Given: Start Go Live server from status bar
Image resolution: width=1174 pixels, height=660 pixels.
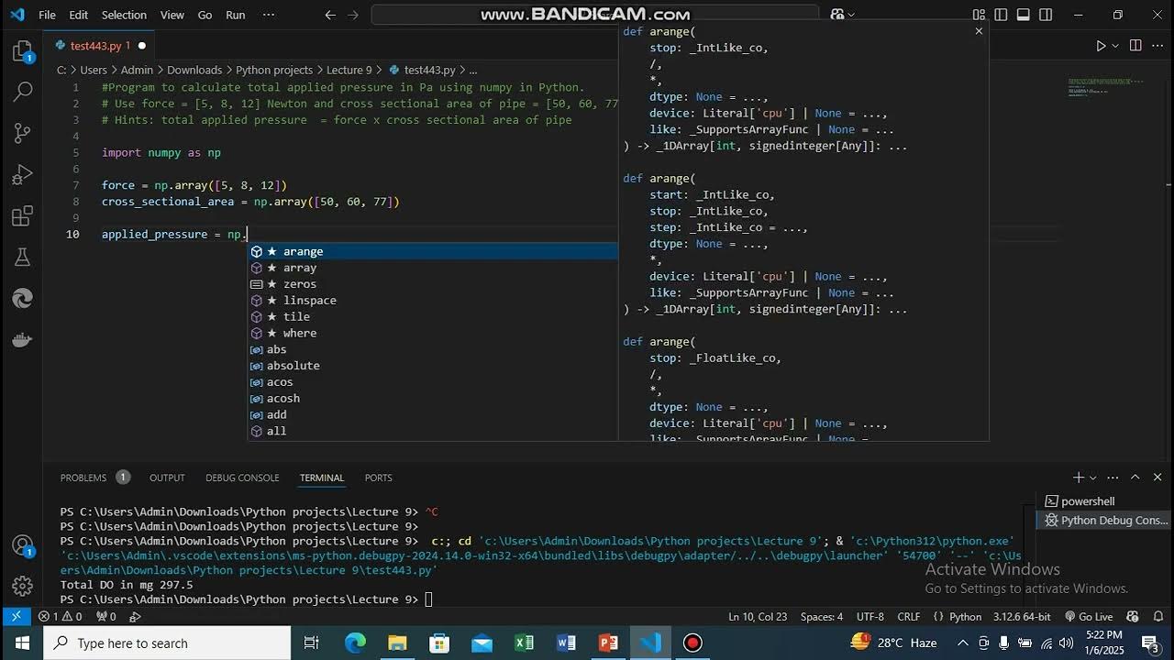Looking at the screenshot, I should 1088,617.
